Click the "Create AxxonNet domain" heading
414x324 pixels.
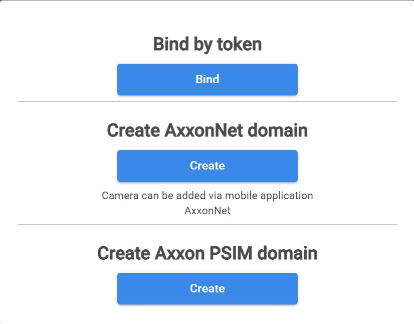[207, 131]
